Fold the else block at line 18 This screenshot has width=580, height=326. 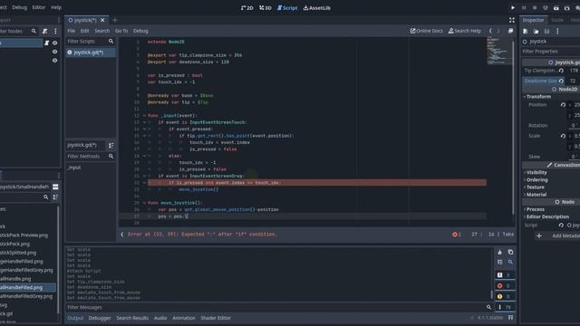pyautogui.click(x=144, y=156)
